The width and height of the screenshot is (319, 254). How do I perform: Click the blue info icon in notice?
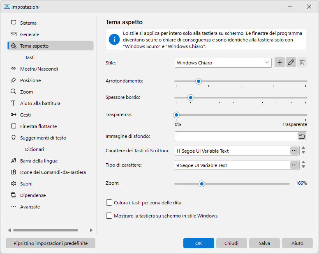click(x=114, y=39)
